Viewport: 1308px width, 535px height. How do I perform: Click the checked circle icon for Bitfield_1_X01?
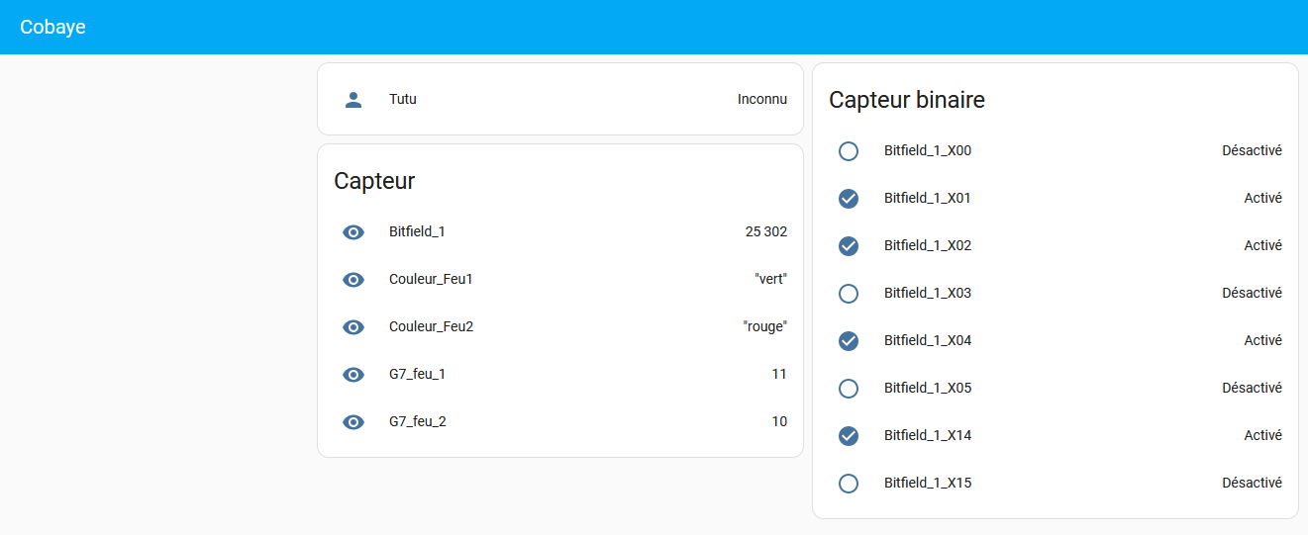[849, 199]
